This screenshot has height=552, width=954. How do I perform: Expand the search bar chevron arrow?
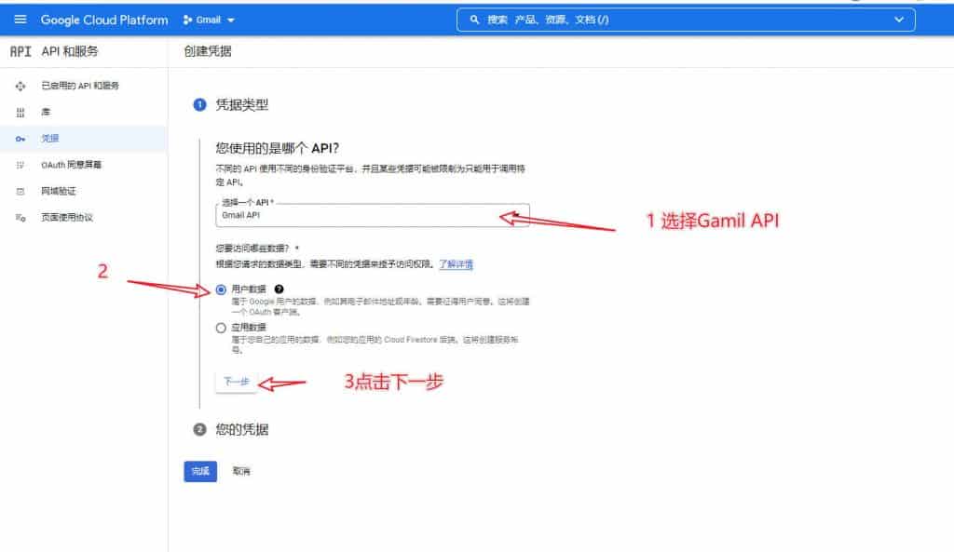[898, 20]
